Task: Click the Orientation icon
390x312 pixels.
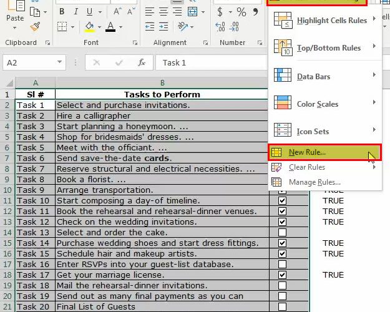Action: tap(183, 27)
